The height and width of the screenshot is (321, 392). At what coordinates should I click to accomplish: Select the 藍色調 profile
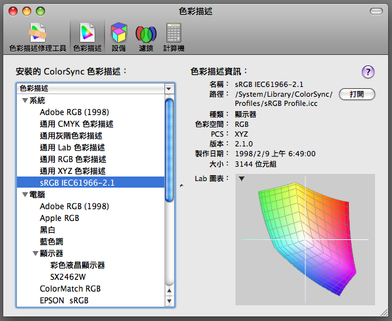click(52, 242)
